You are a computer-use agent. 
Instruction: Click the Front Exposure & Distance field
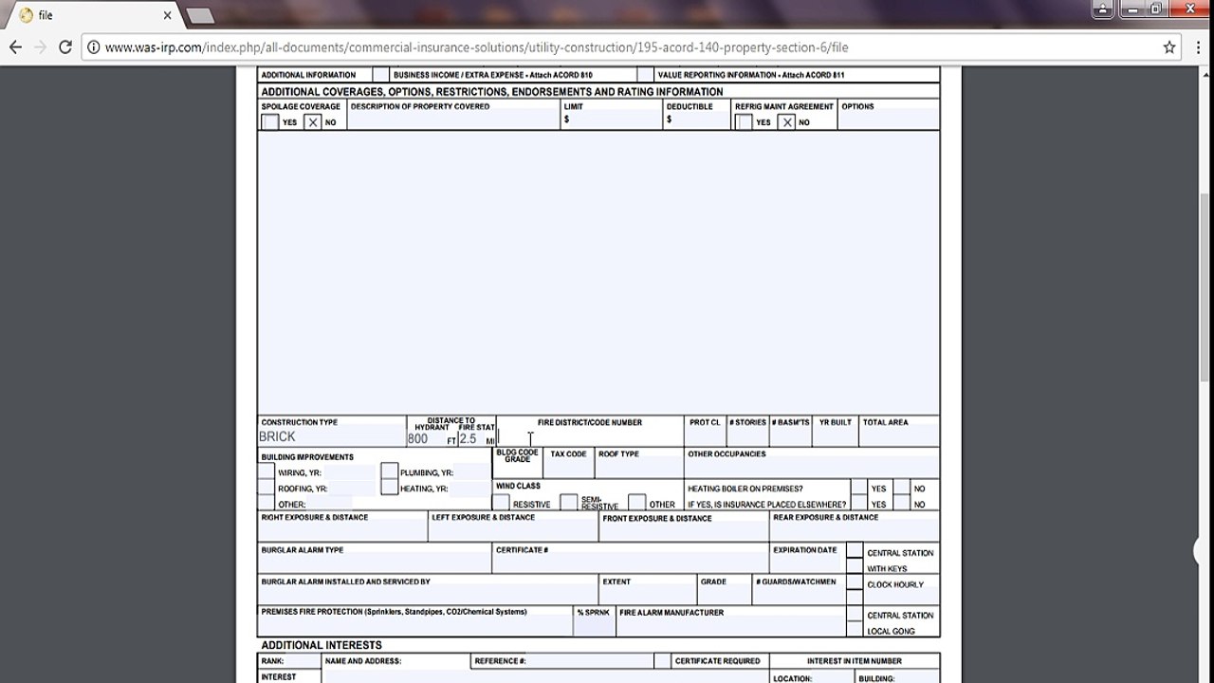(x=683, y=532)
